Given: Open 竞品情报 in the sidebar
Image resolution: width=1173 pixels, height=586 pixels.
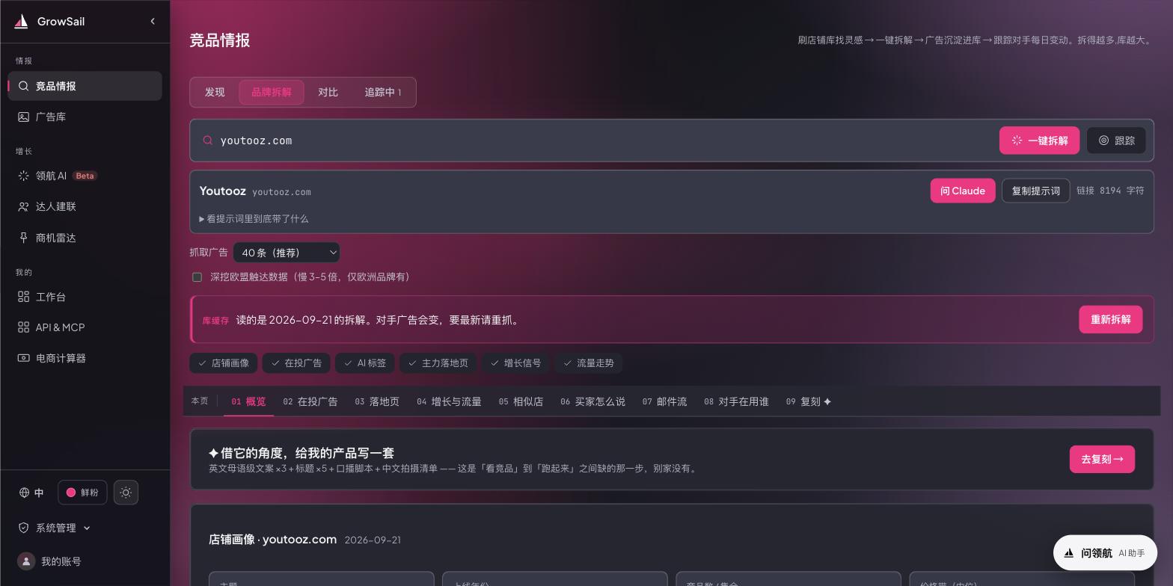Looking at the screenshot, I should (x=85, y=86).
